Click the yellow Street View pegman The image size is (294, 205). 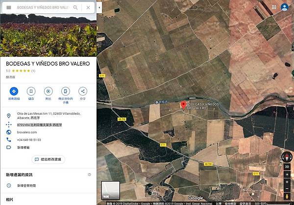(x=287, y=196)
